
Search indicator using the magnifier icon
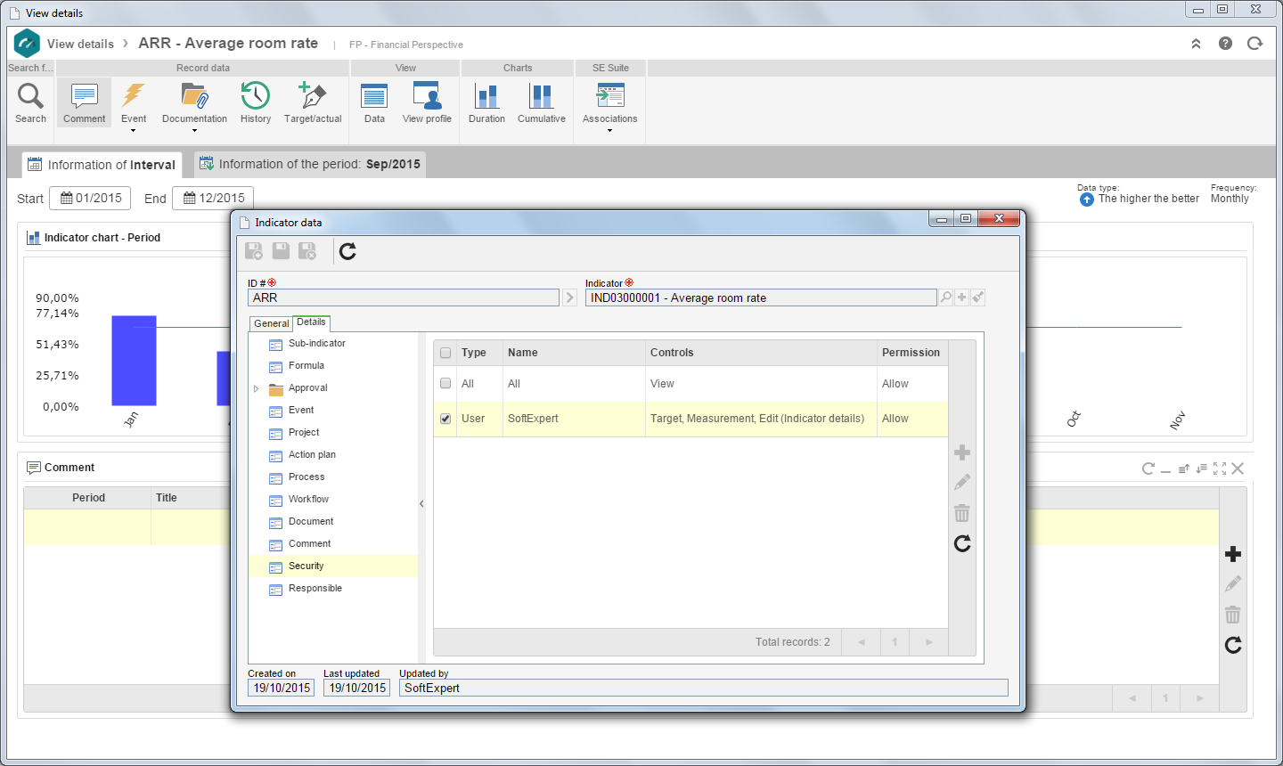coord(945,297)
